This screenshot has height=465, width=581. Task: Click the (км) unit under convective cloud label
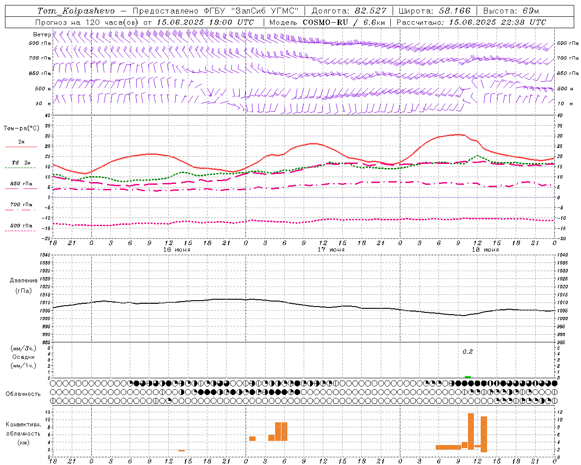[x=24, y=442]
